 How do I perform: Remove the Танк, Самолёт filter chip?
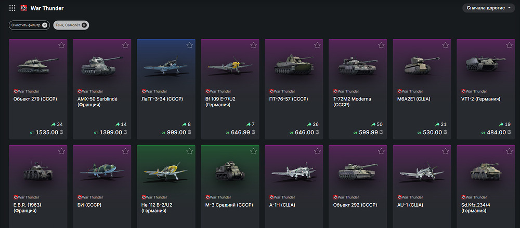(85, 25)
